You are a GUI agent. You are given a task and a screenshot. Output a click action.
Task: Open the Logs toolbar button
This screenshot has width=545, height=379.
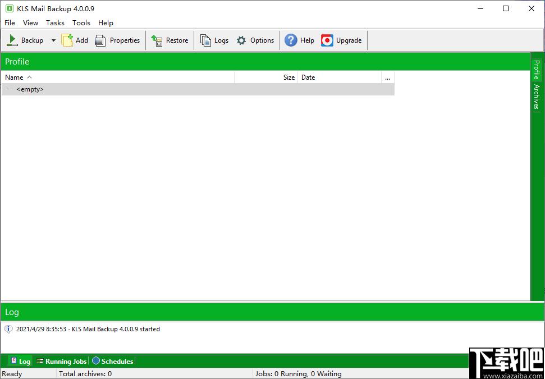[214, 40]
